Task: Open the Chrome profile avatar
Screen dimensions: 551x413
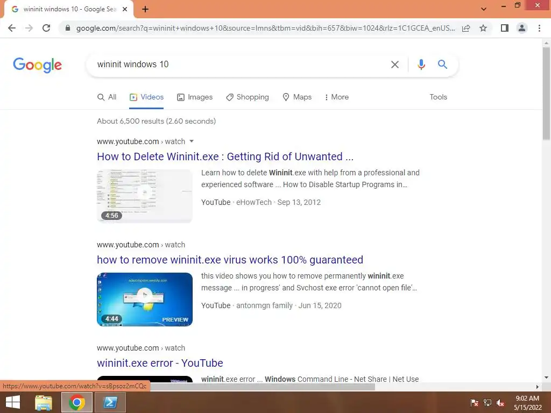Action: click(x=522, y=28)
